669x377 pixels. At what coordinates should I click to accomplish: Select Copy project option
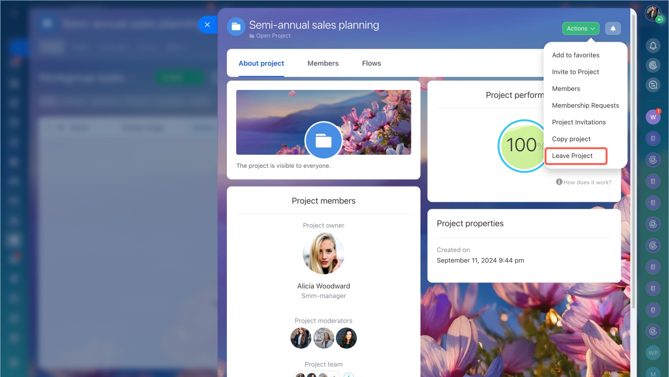tap(571, 139)
